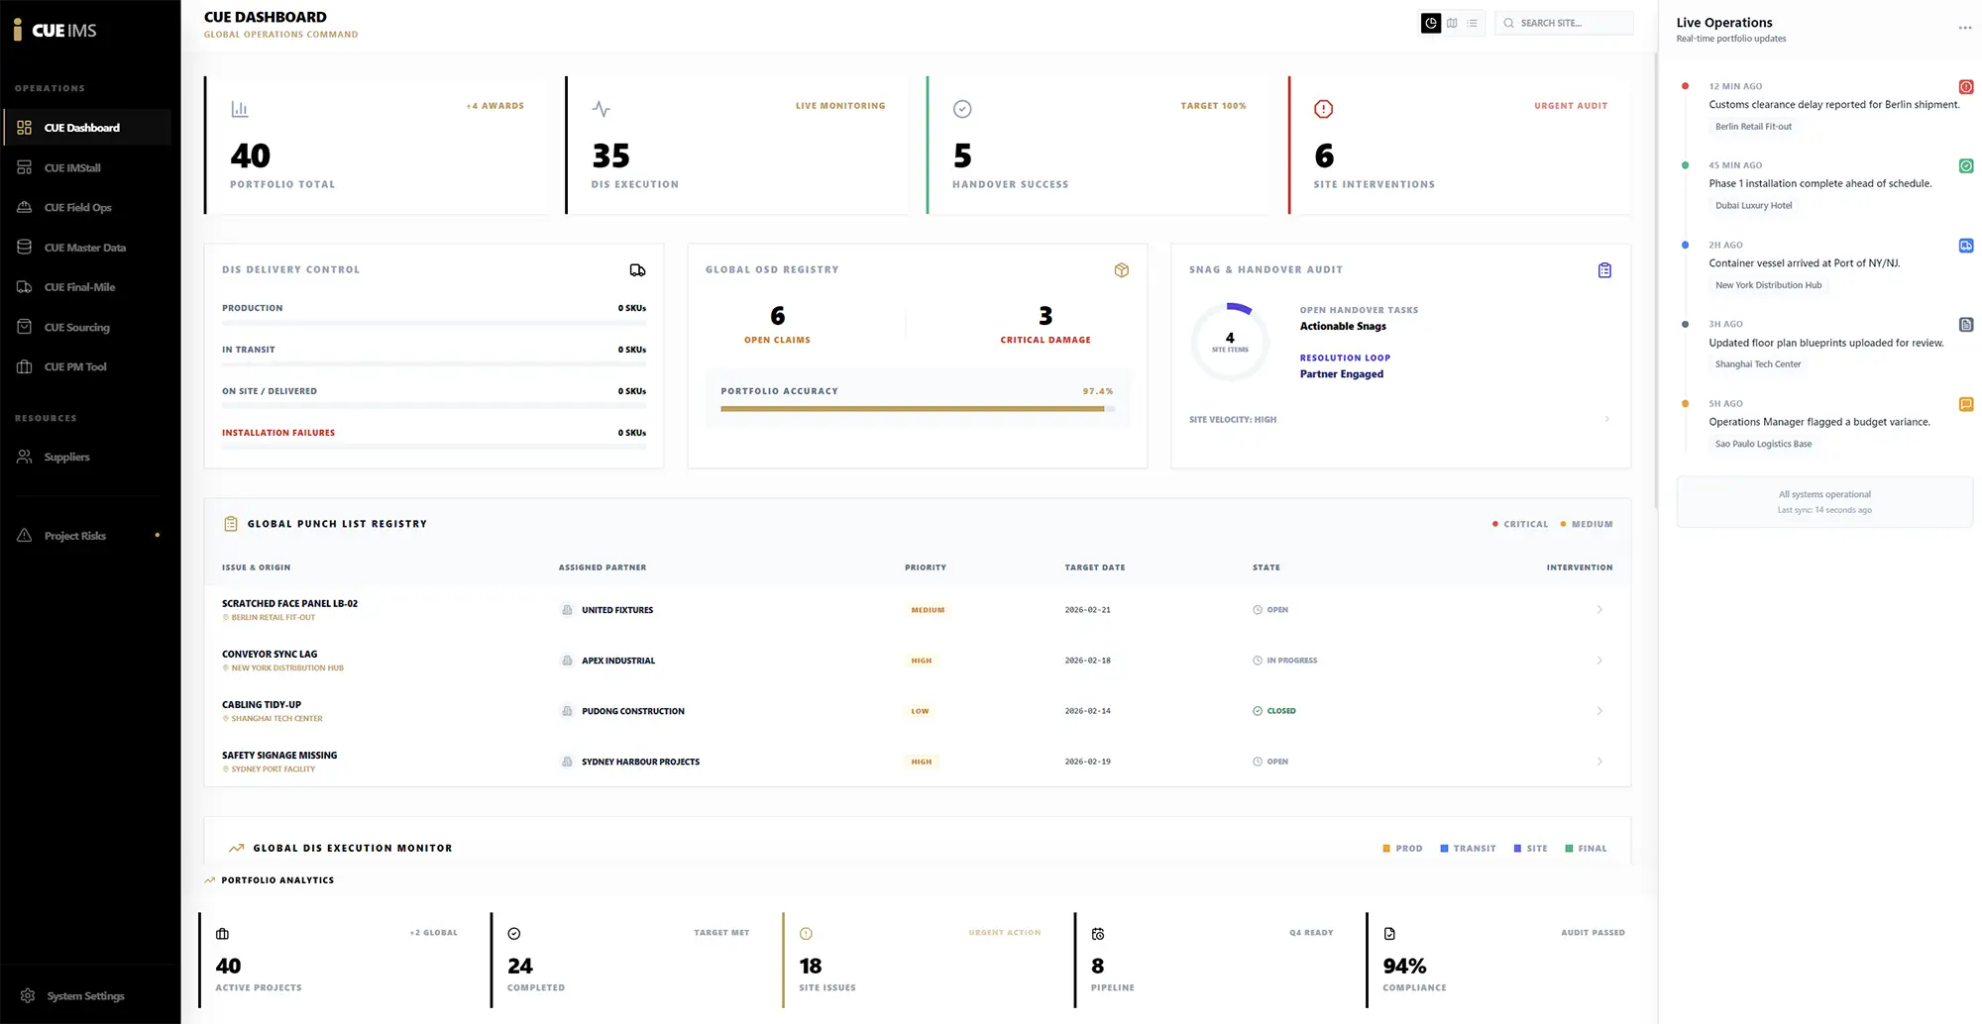The height and width of the screenshot is (1024, 1982).
Task: Switch to the list view icon
Action: pos(1473,23)
